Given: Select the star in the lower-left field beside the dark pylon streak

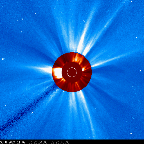Looking at the screenshot, I should 33,112.
